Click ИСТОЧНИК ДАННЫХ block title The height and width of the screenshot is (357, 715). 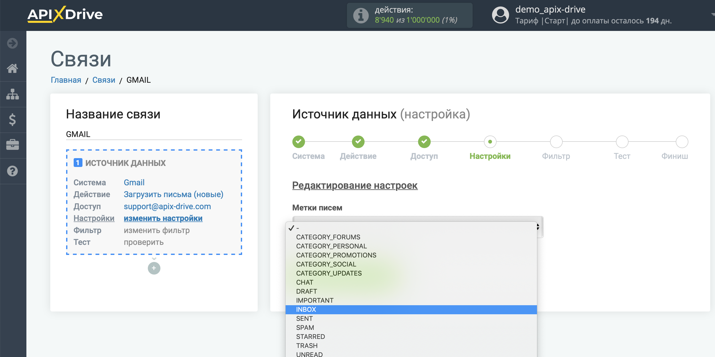tap(125, 163)
